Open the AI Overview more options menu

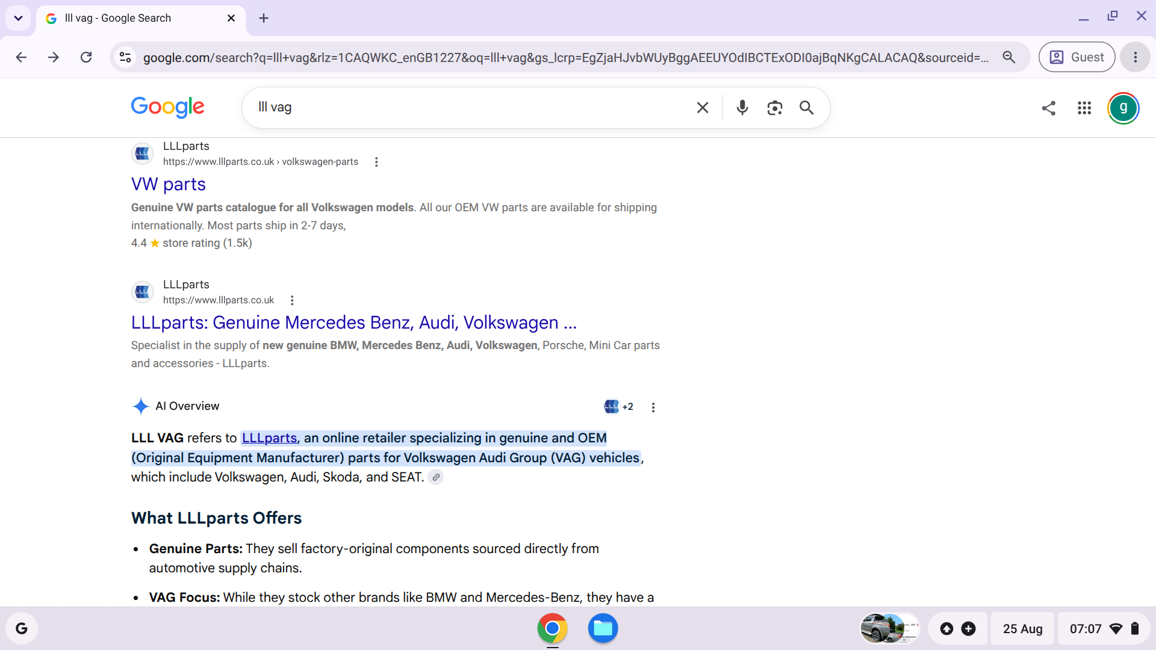pos(653,407)
